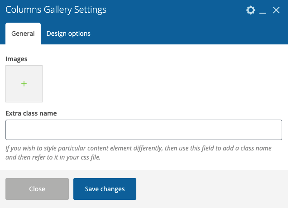Click the Columns Gallery Settings title text
The height and width of the screenshot is (208, 288).
56,10
